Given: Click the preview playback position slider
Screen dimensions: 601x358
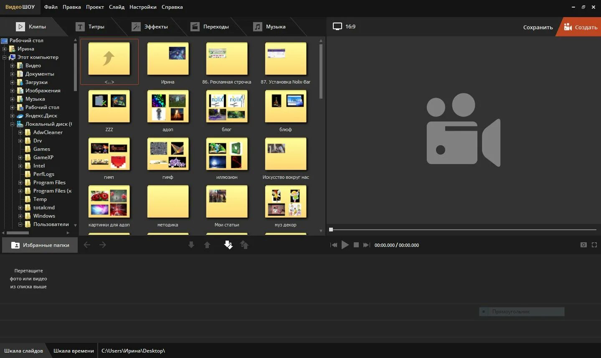Looking at the screenshot, I should click(463, 229).
